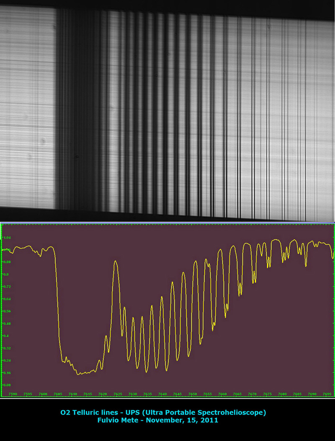Click the tall yellow peak near 7625

click(116, 262)
